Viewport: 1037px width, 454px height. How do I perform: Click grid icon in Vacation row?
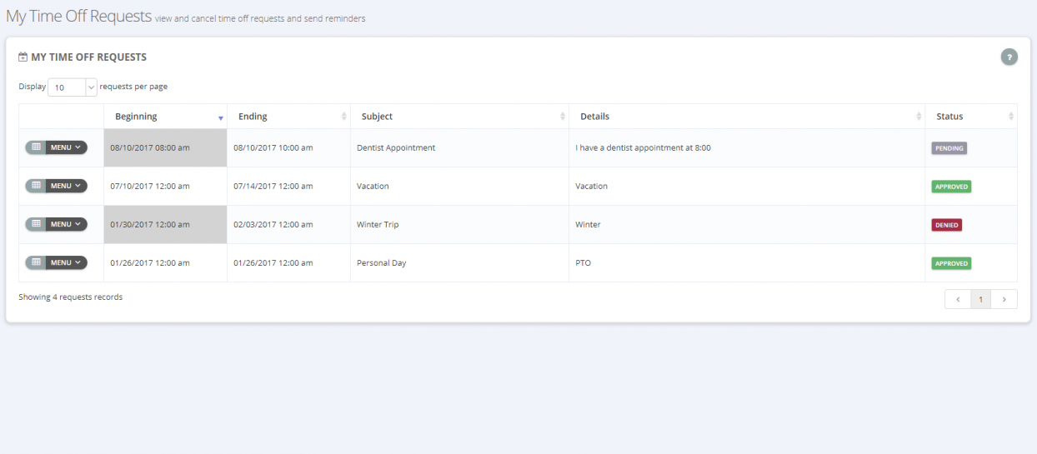click(x=36, y=186)
